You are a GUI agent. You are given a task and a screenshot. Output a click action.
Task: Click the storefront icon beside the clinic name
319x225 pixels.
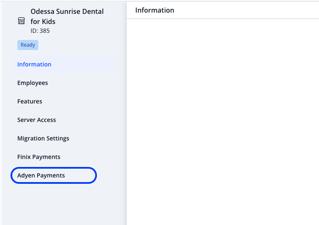coord(21,21)
